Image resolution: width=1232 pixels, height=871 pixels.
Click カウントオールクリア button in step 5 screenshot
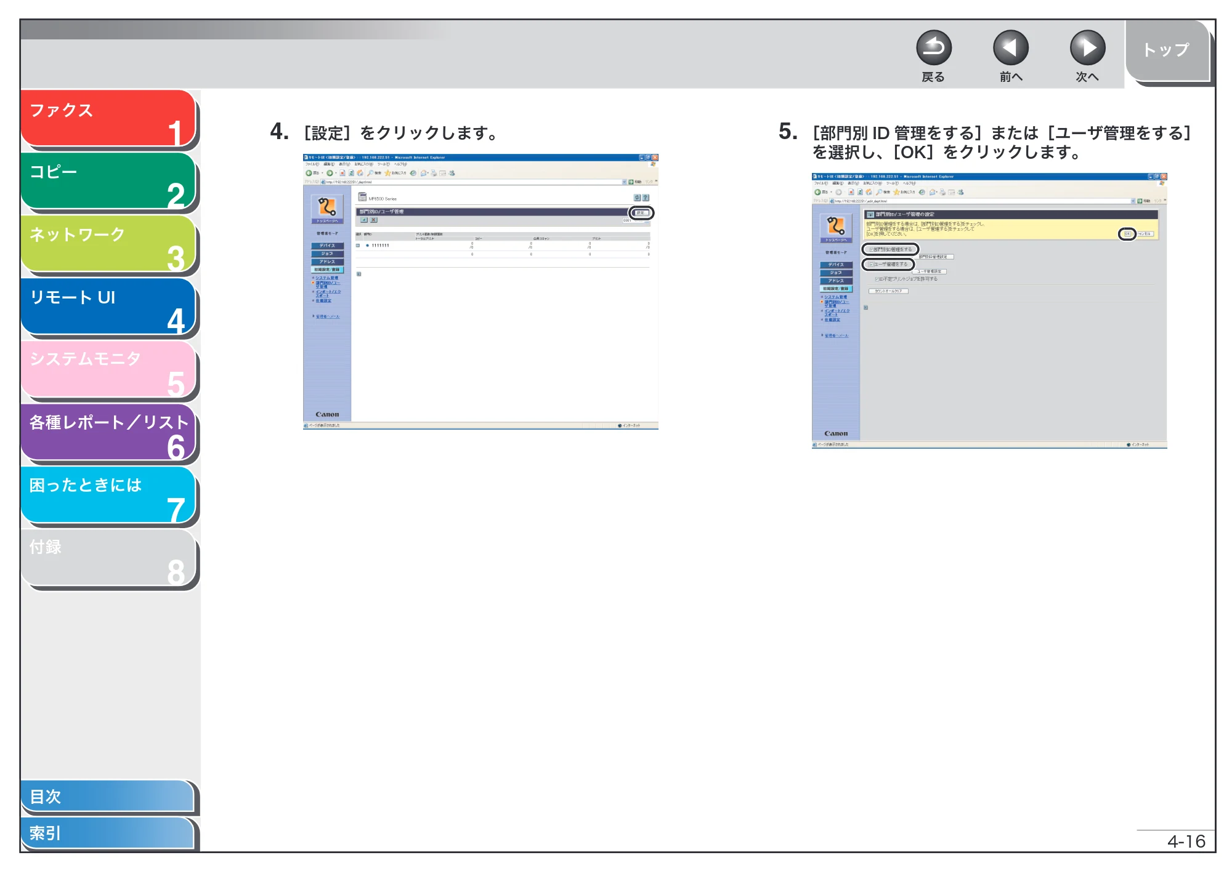(x=888, y=291)
